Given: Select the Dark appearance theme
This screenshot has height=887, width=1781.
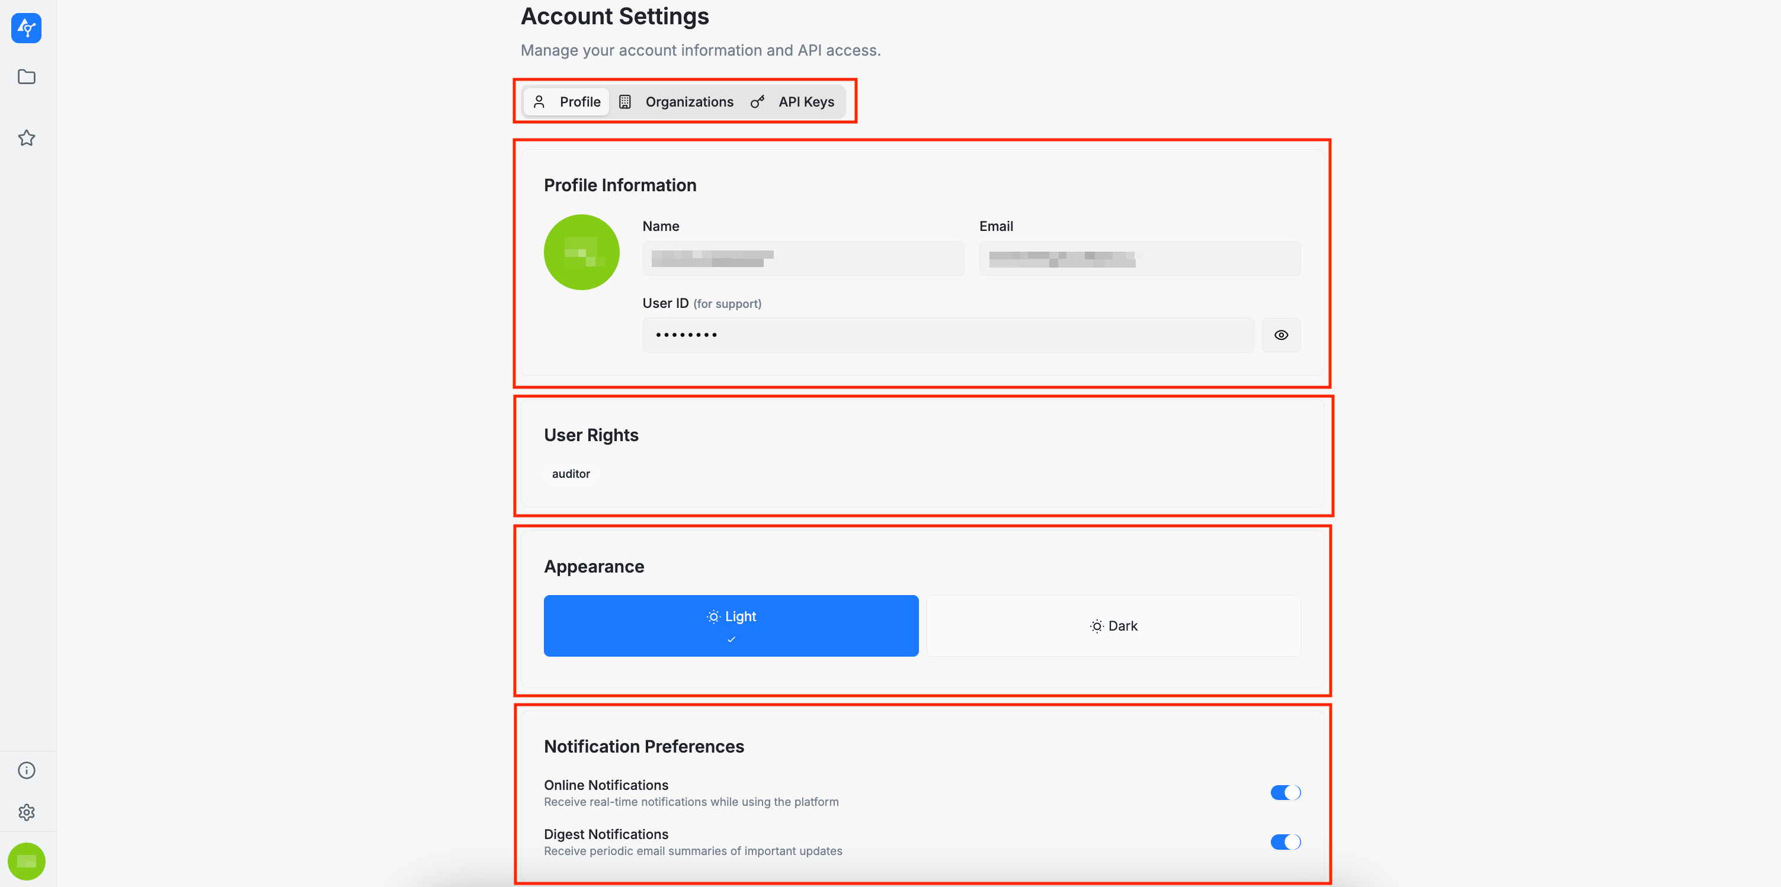Looking at the screenshot, I should (x=1113, y=625).
